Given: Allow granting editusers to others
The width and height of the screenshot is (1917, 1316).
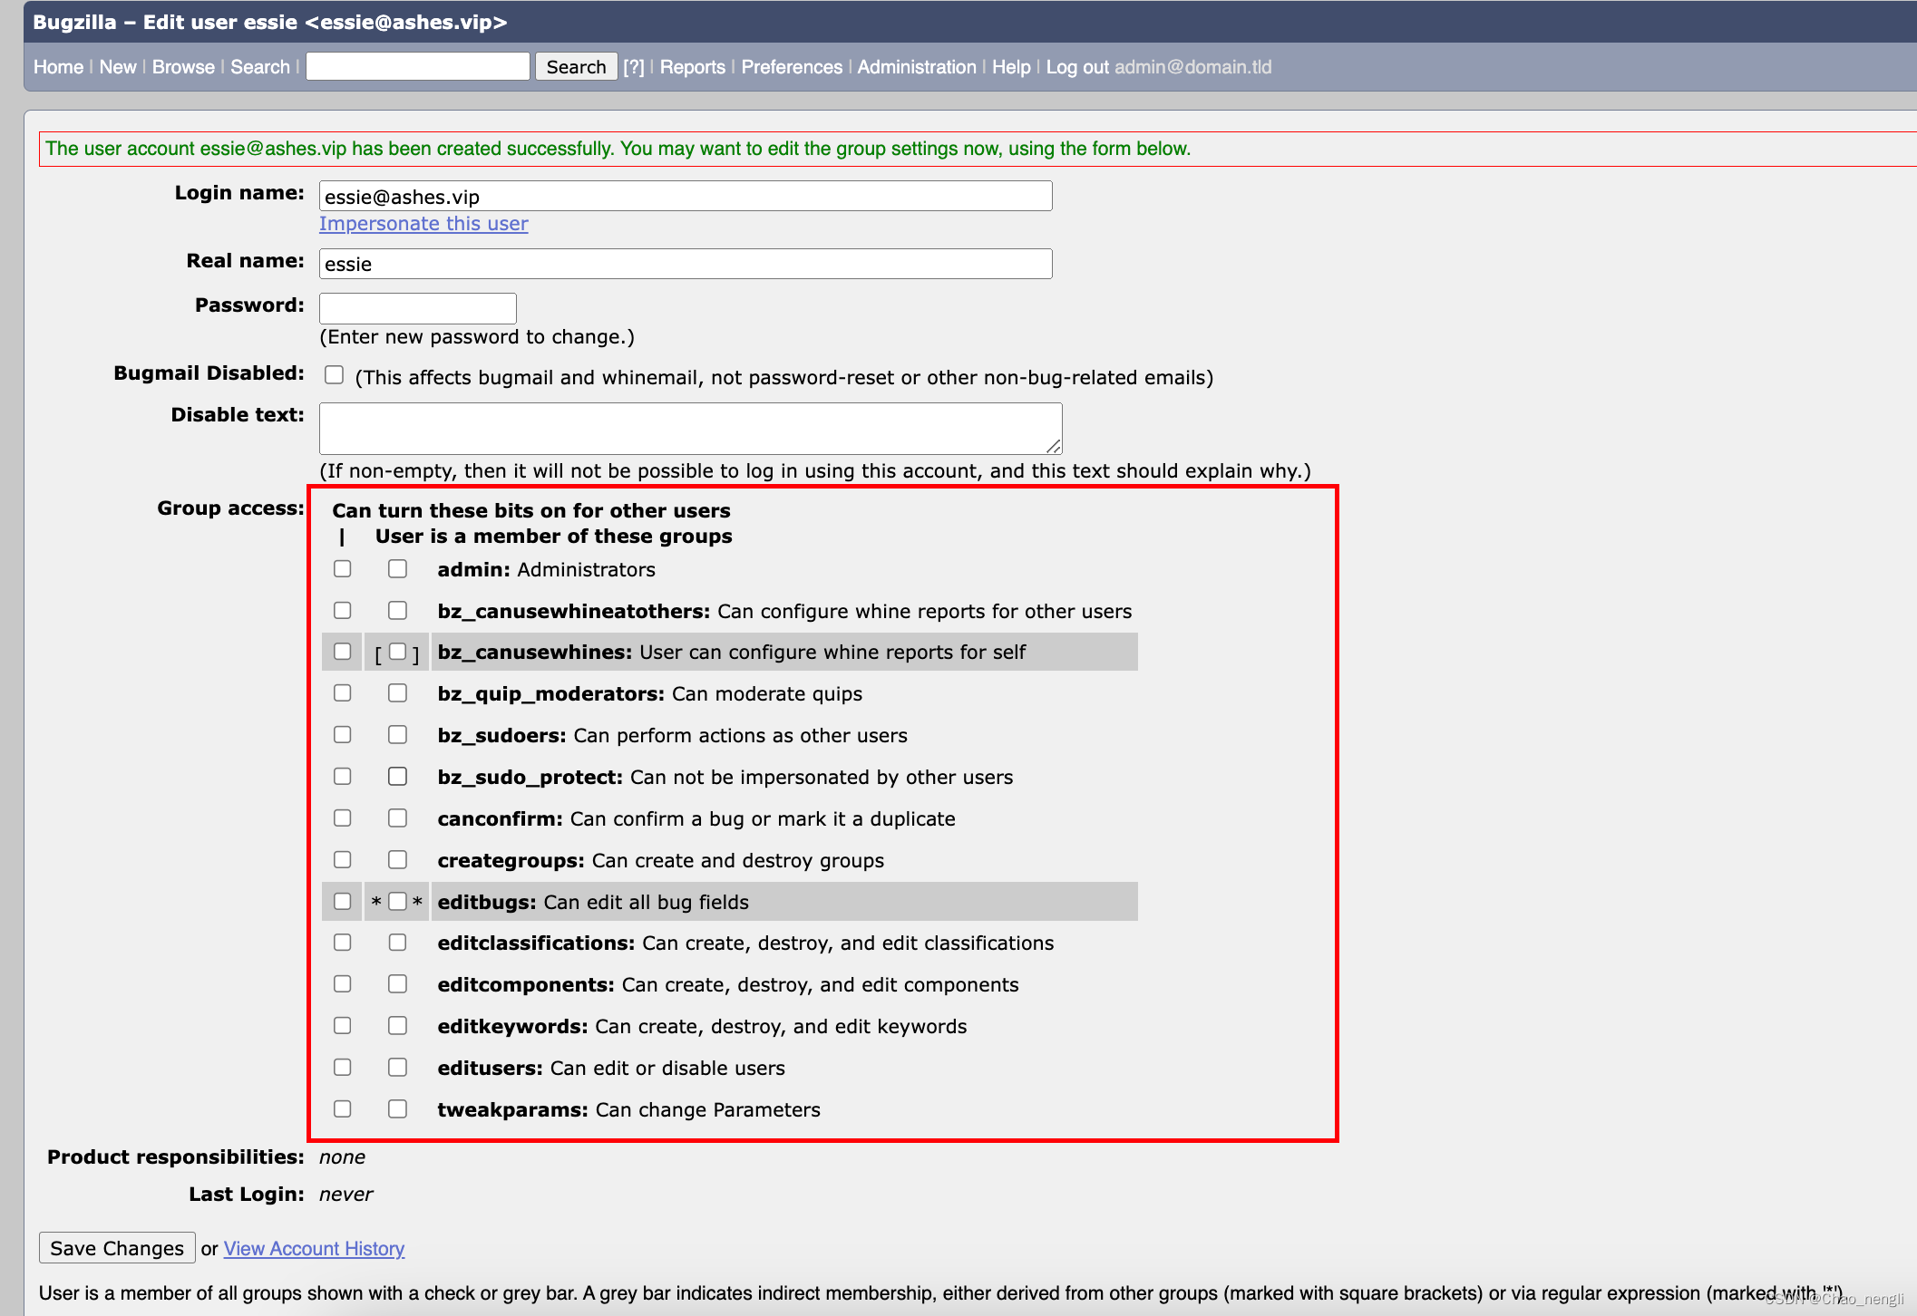Looking at the screenshot, I should pos(343,1068).
